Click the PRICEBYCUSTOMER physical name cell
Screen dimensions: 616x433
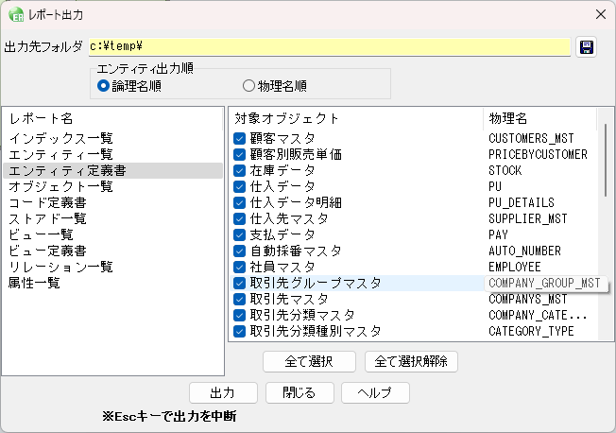(x=538, y=154)
